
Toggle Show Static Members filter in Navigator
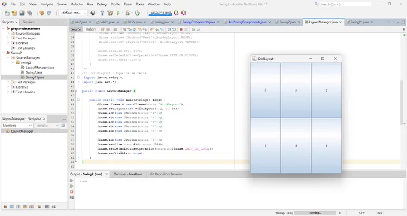pos(18,206)
